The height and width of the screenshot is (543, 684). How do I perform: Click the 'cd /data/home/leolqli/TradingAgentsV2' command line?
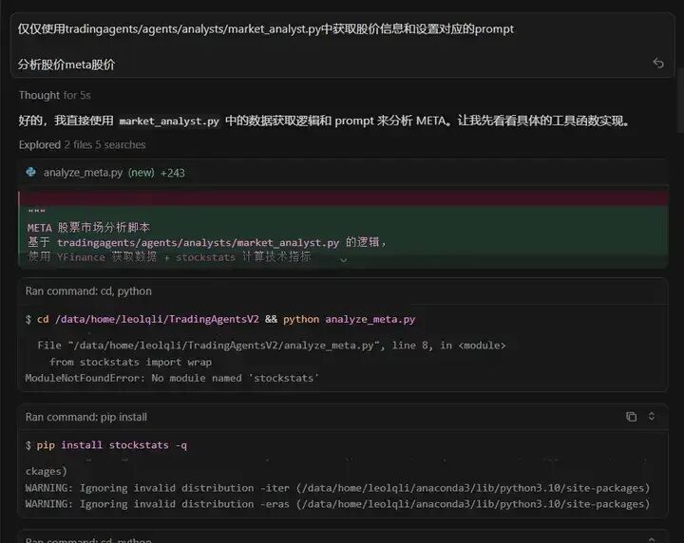tap(220, 319)
